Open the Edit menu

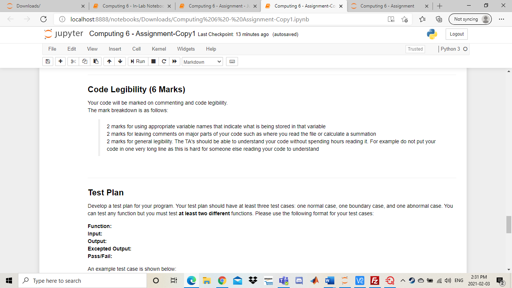[x=72, y=49]
